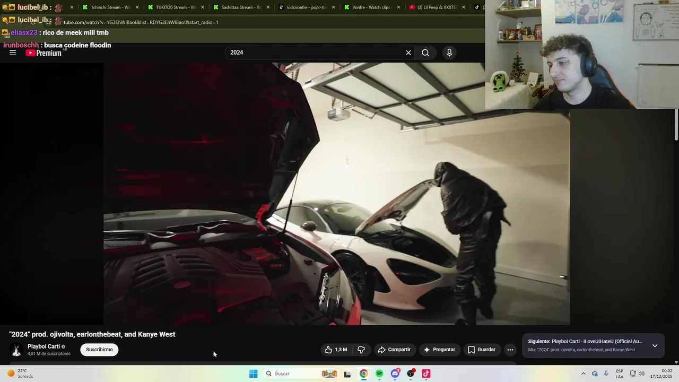Close the 1chinchi Stream tab

(x=137, y=7)
